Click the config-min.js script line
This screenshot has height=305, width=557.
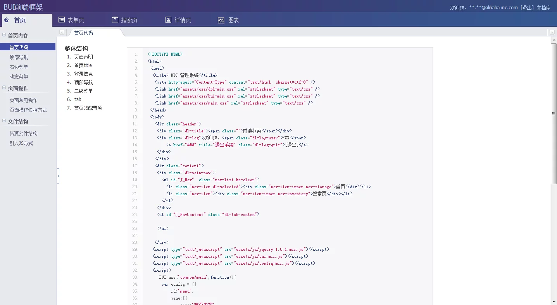click(x=234, y=263)
